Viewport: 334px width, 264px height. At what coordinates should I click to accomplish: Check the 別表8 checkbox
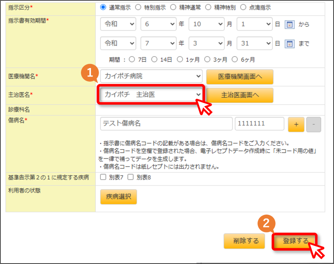[x=130, y=177]
